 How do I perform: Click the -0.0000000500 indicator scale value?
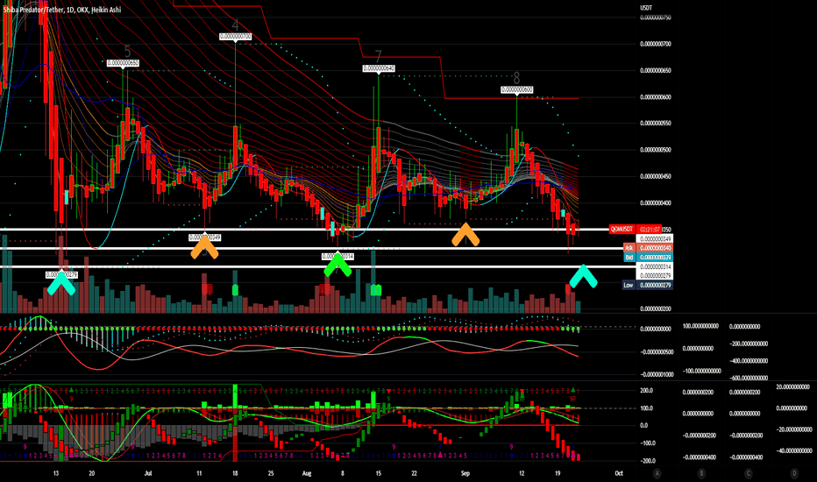655,351
